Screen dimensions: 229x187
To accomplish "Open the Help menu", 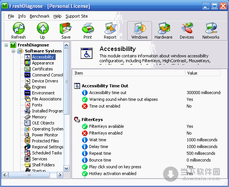I will (58, 16).
